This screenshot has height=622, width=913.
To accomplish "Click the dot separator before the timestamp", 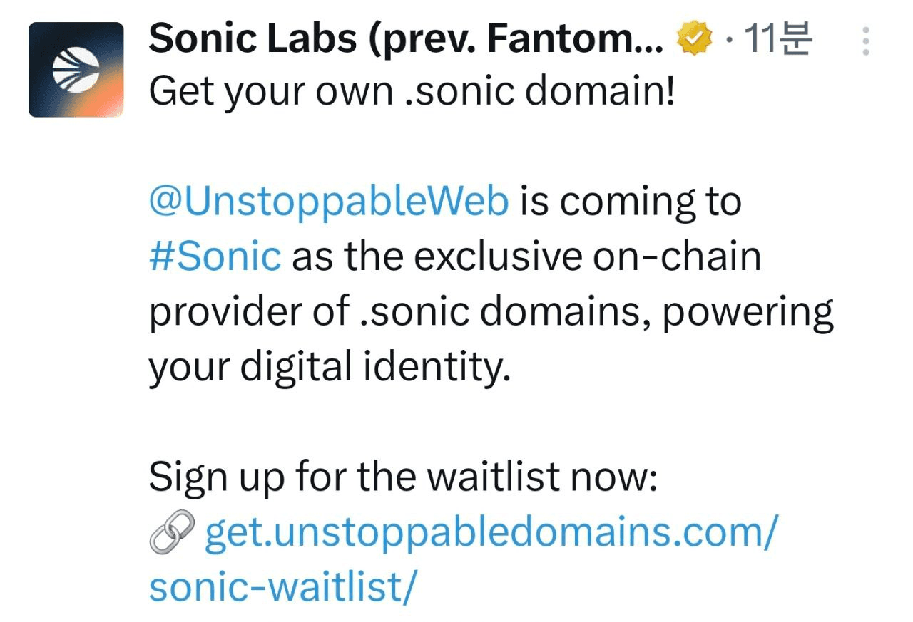I will coord(728,40).
